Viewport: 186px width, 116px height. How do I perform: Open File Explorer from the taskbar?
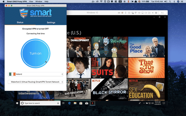click(75, 103)
